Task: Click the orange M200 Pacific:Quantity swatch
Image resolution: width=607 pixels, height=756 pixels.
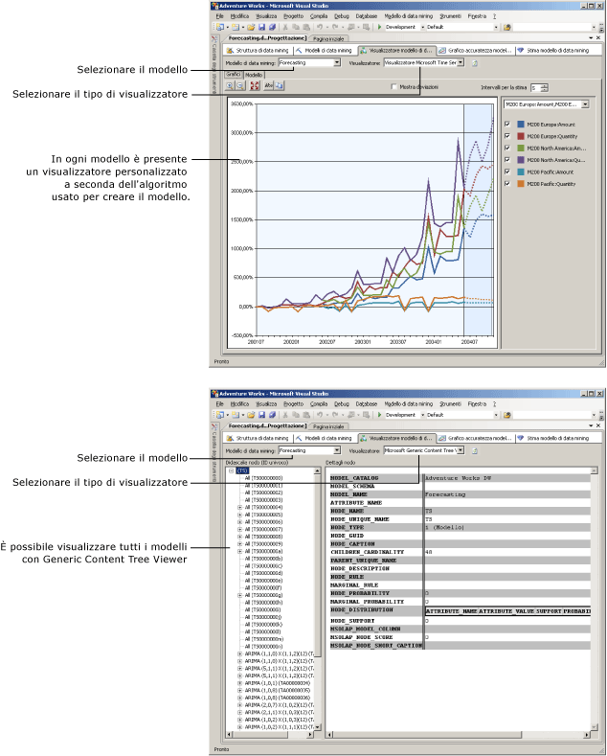Action: tap(520, 184)
